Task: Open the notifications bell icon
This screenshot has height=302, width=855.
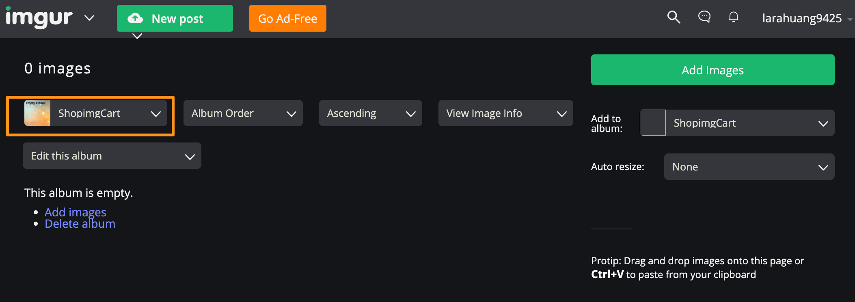Action: click(x=733, y=17)
